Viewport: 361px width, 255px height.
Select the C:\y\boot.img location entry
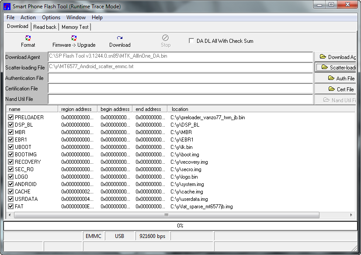click(184, 155)
